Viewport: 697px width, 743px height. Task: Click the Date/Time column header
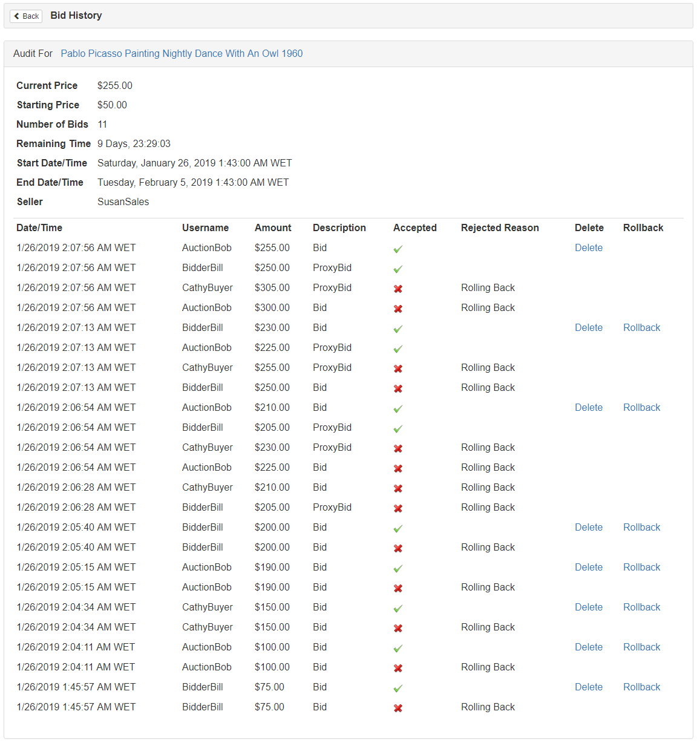point(39,227)
